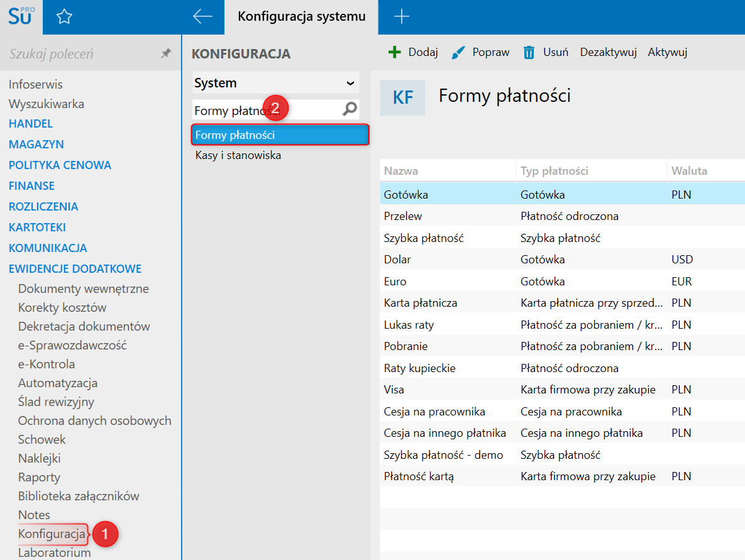The image size is (745, 560).
Task: Open Konfiguracja in sidebar
Action: click(52, 534)
